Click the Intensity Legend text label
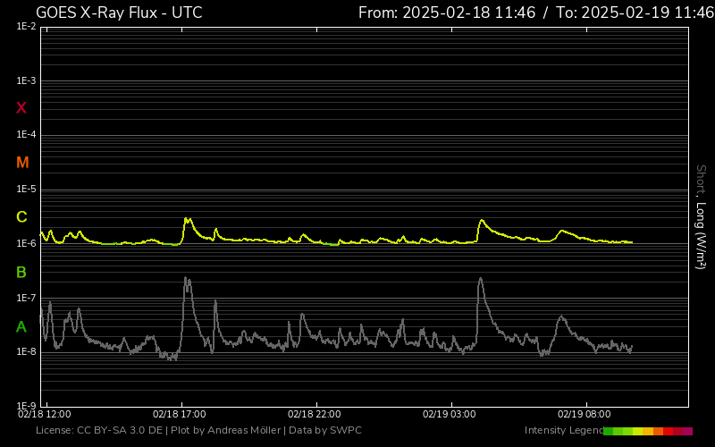The height and width of the screenshot is (447, 715). click(562, 431)
